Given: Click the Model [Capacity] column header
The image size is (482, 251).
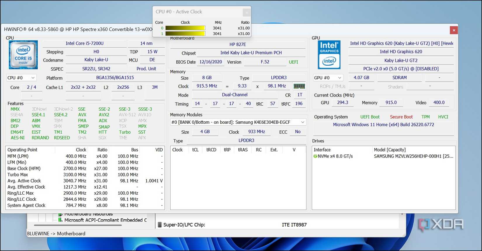Looking at the screenshot, I should click(390, 150).
